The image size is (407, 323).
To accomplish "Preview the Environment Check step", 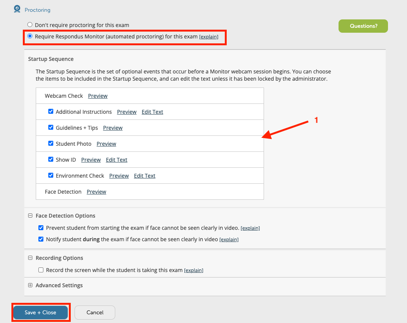I will tap(119, 176).
